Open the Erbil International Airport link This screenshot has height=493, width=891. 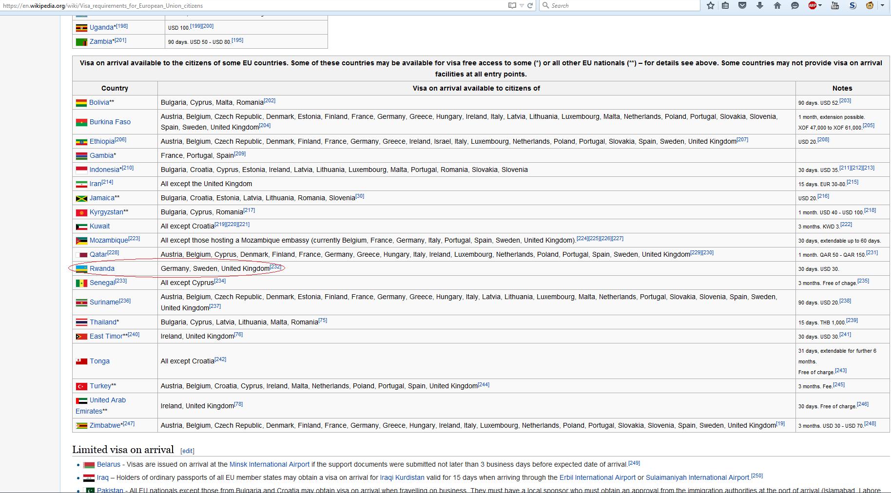coord(598,477)
